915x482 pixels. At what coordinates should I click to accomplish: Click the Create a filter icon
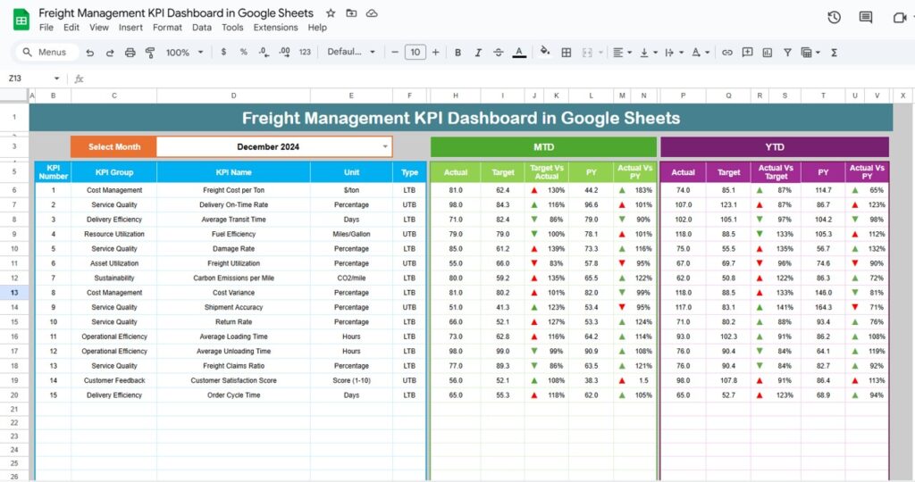coord(787,53)
